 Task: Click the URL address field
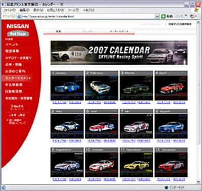coord(87,16)
